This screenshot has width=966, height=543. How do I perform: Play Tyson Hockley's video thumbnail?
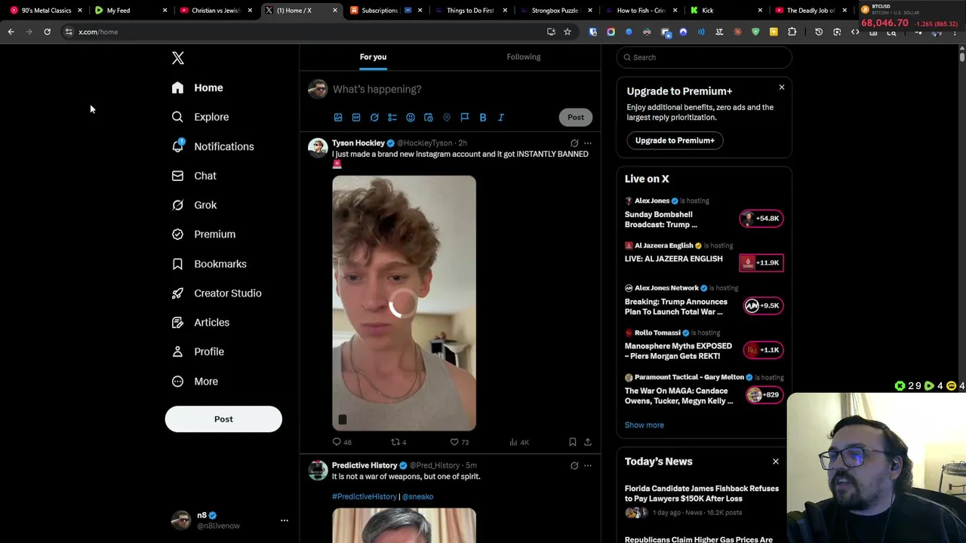[x=404, y=303]
